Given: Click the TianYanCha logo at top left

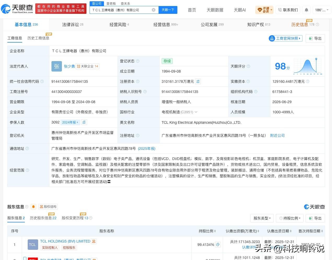Looking at the screenshot, I should click(17, 9).
